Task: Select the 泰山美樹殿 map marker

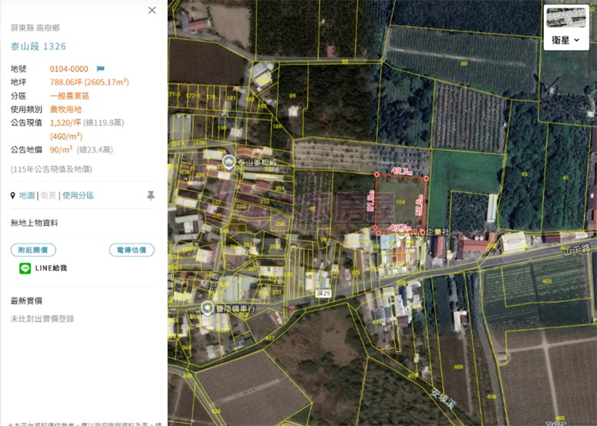Action: (228, 162)
